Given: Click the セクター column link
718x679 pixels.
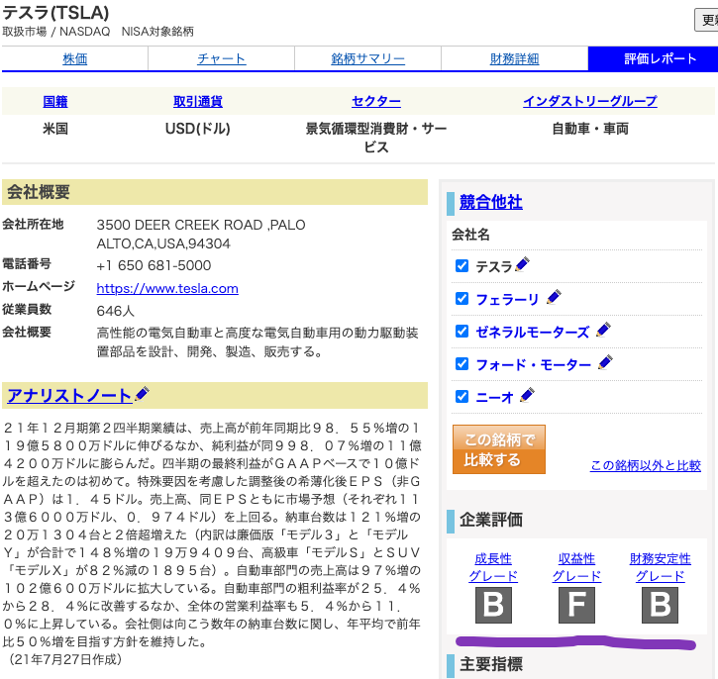Looking at the screenshot, I should tap(376, 101).
